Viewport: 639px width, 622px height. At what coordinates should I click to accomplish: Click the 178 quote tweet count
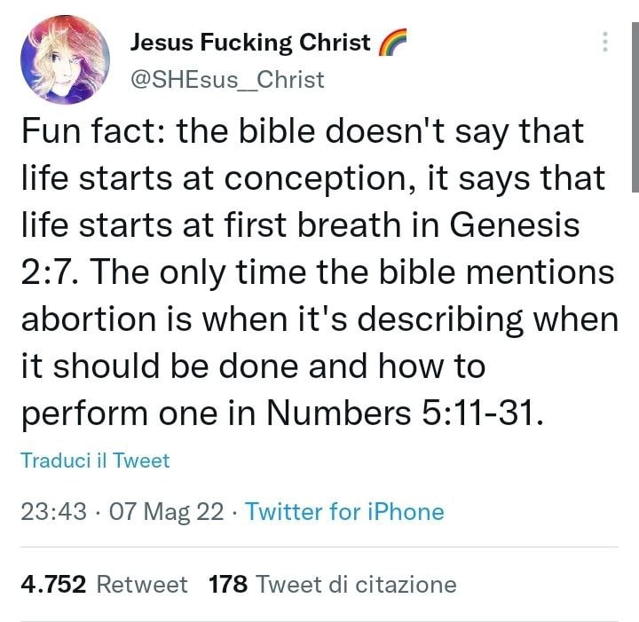pos(228,584)
